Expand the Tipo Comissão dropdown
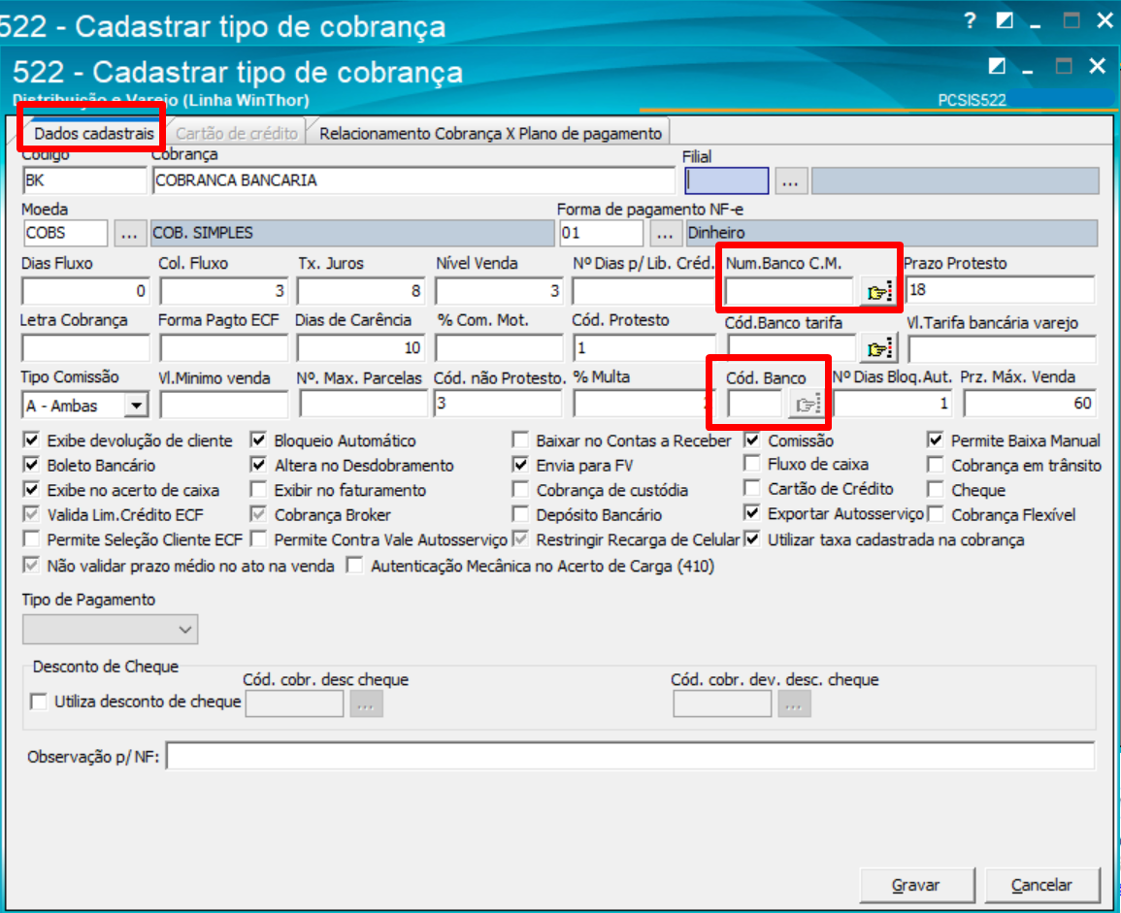Image resolution: width=1121 pixels, height=913 pixels. (x=136, y=406)
